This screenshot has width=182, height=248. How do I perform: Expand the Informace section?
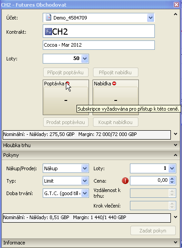(x=175, y=242)
